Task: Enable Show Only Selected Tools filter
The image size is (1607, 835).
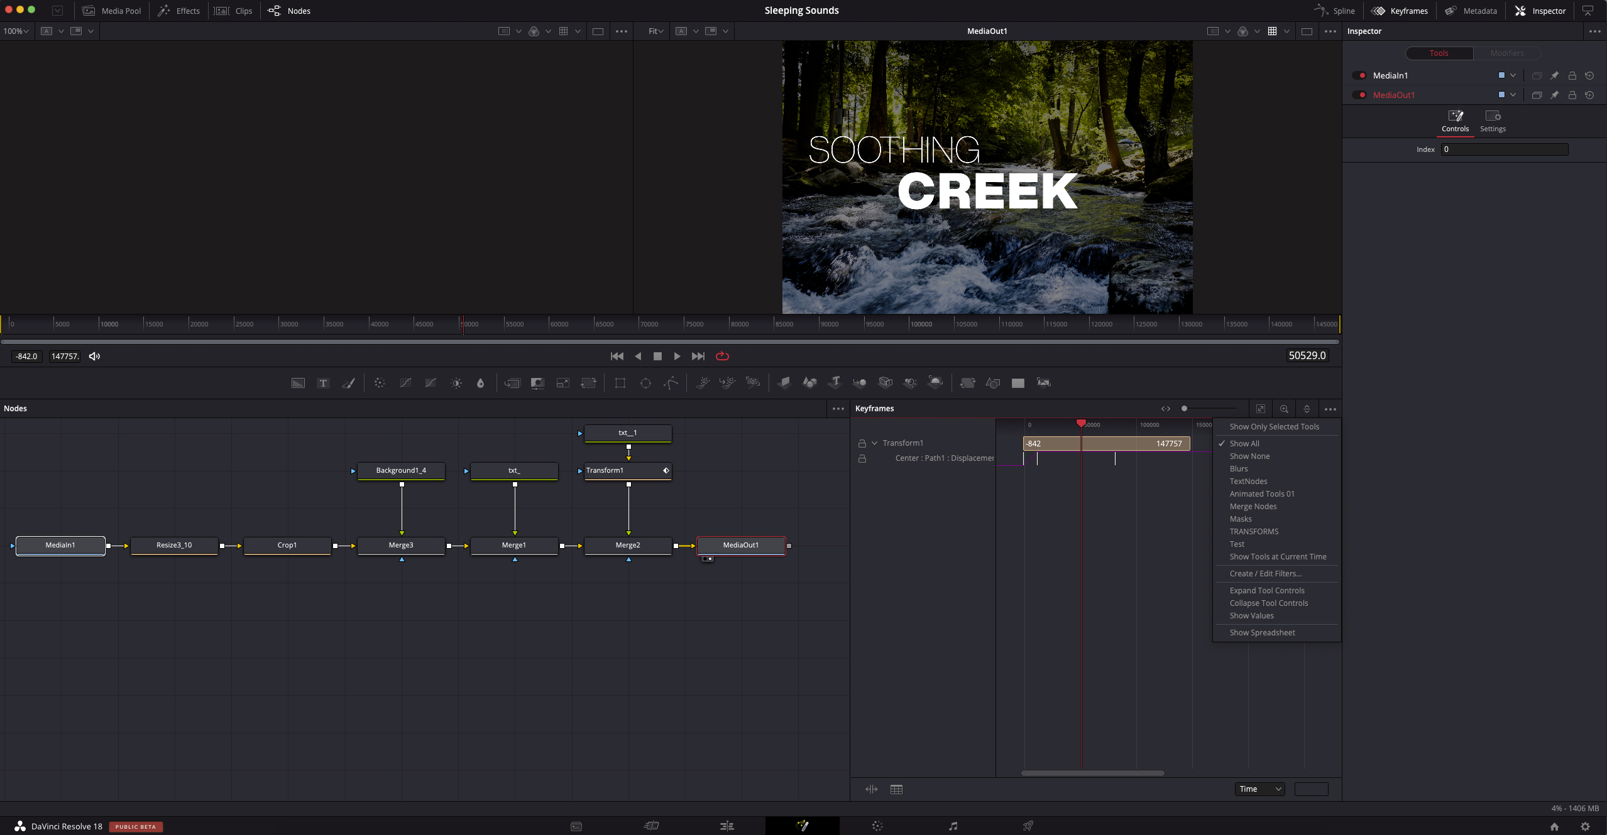Action: [x=1275, y=426]
